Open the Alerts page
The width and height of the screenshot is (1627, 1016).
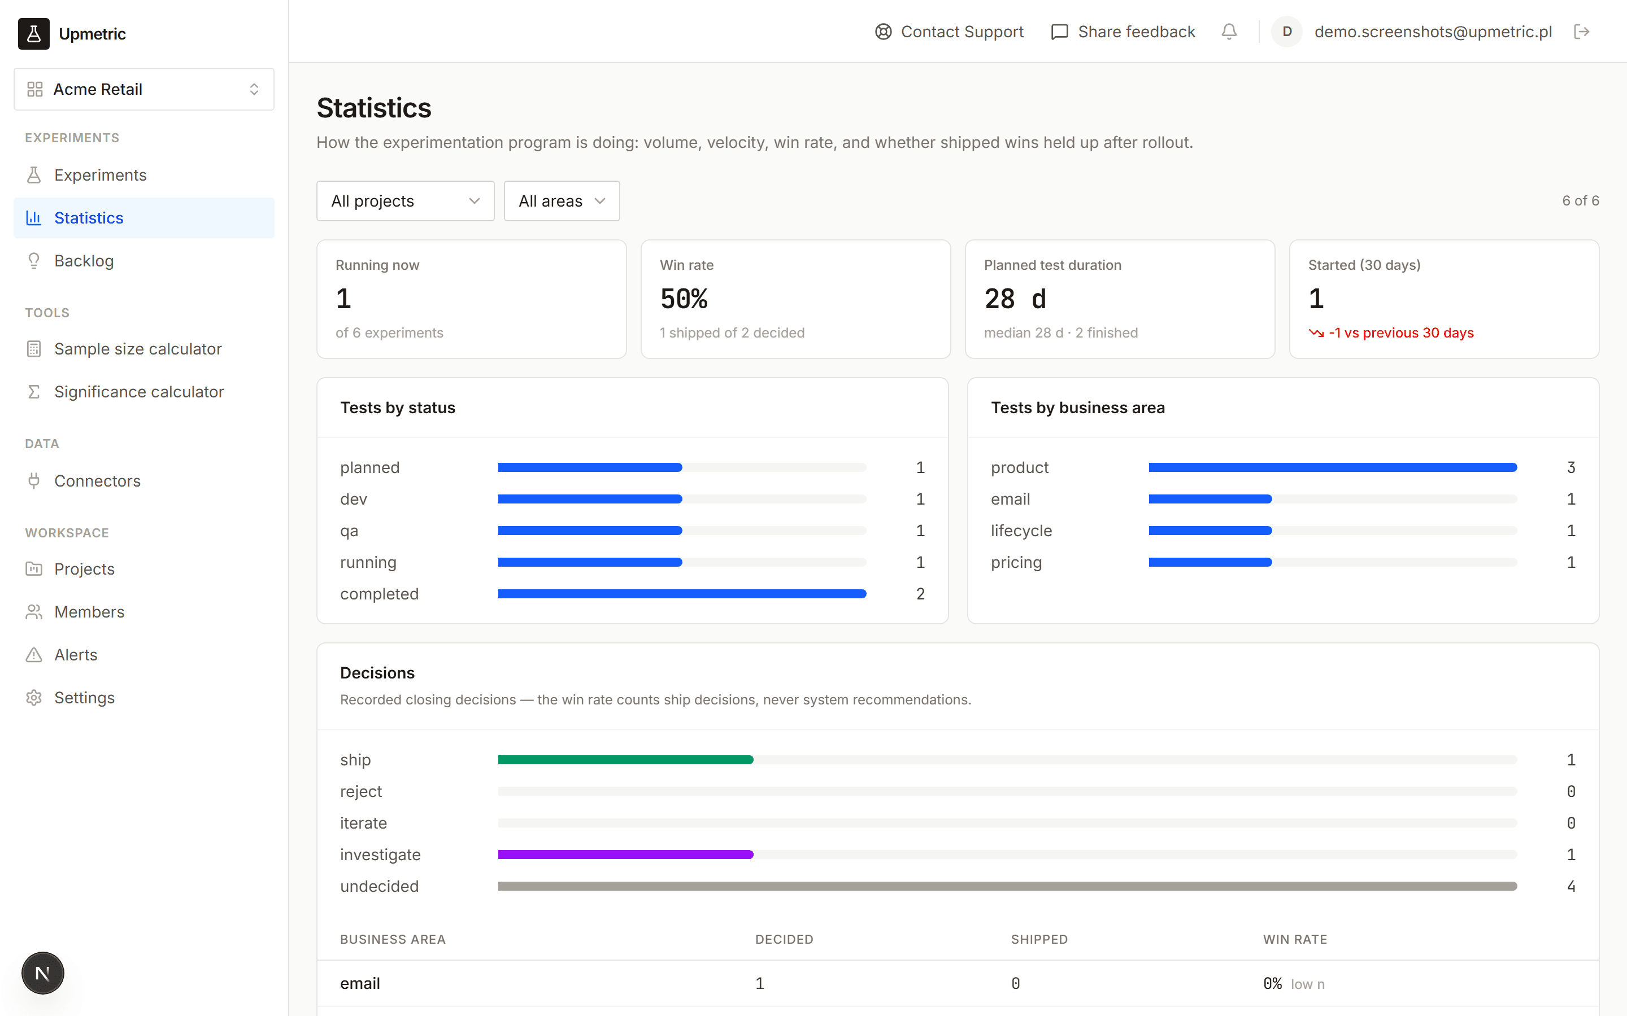(x=144, y=655)
